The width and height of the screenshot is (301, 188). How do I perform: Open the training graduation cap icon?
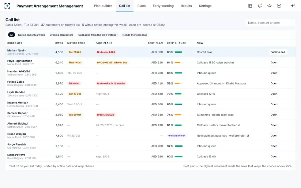point(269,6)
